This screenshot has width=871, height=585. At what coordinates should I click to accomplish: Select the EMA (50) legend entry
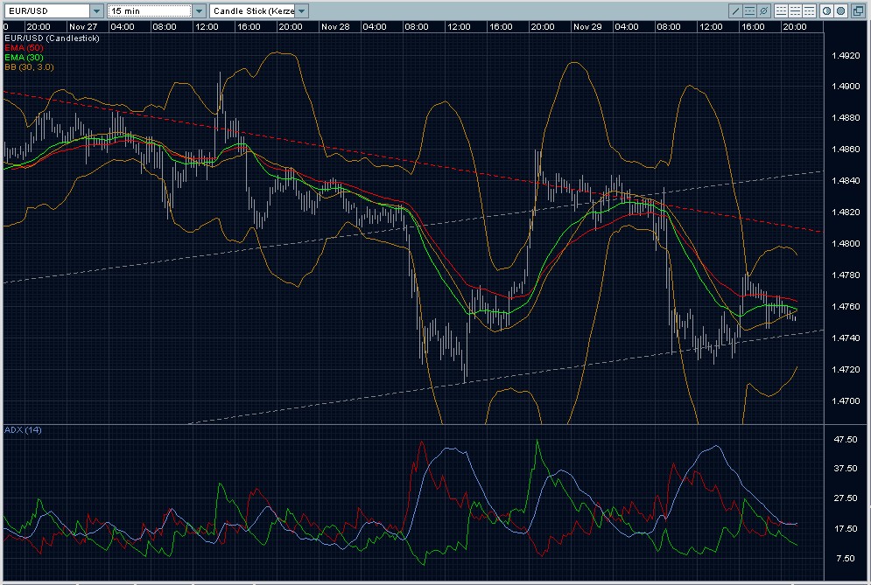coord(24,48)
